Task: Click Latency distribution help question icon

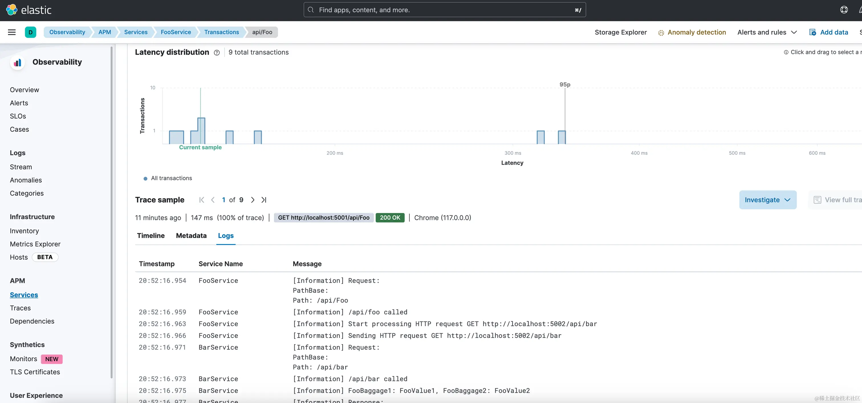Action: (x=217, y=52)
